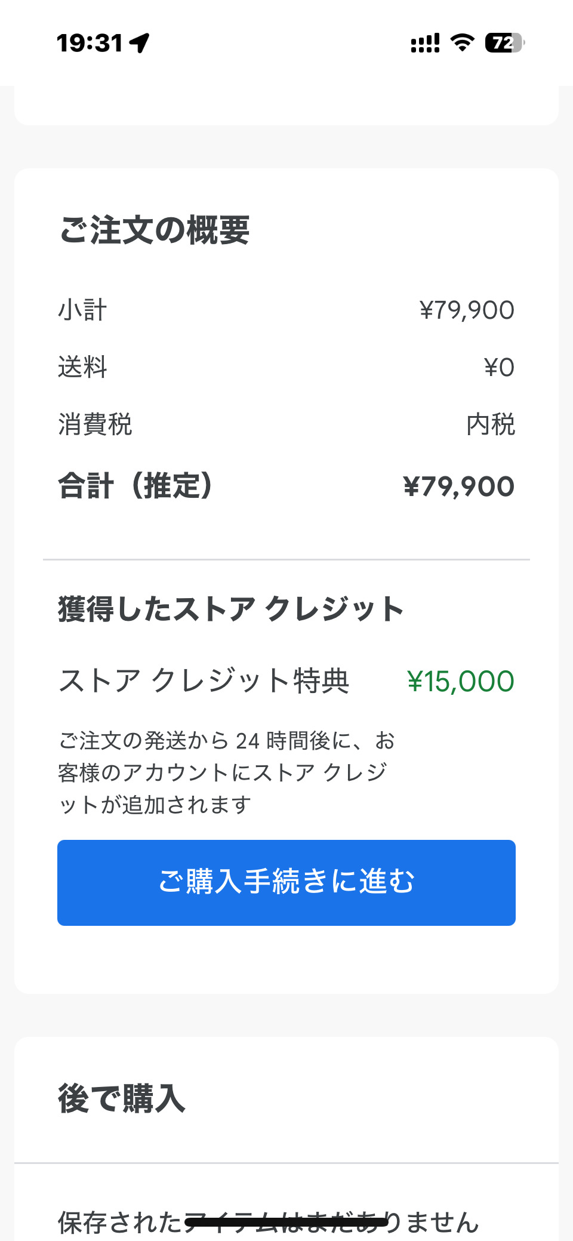This screenshot has width=573, height=1241.
Task: Tap the subtotal amount ¥79,900
Action: pyautogui.click(x=467, y=310)
